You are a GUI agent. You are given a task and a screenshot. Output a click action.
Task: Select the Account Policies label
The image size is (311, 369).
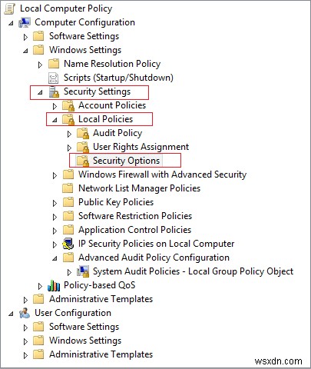point(112,105)
